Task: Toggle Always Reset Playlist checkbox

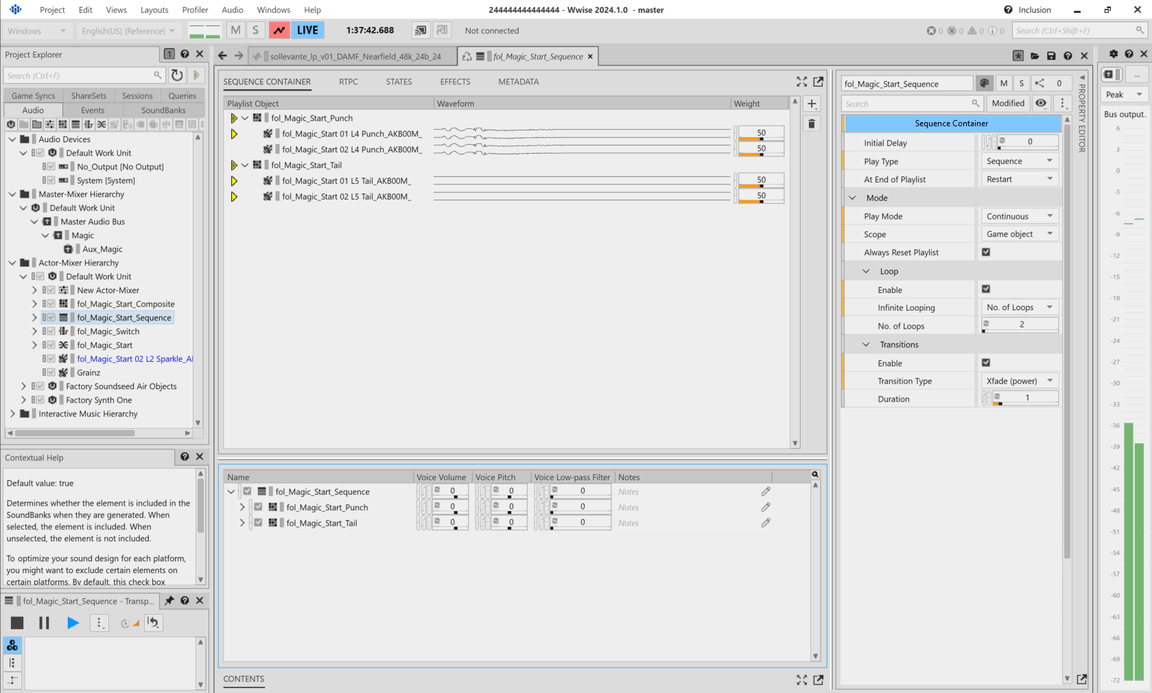Action: point(986,252)
